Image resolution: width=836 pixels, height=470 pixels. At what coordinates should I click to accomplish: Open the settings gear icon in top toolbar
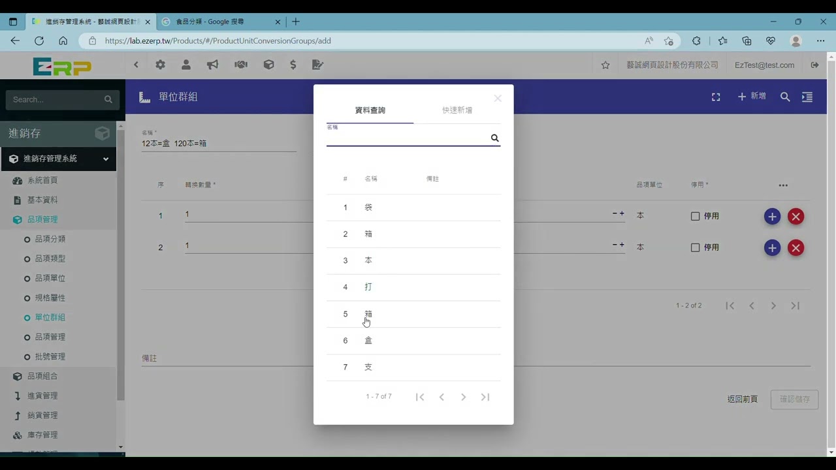160,65
